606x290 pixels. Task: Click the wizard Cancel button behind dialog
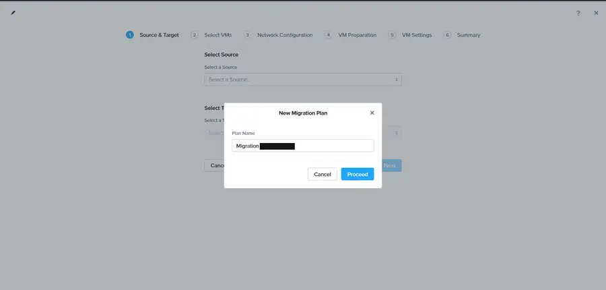click(x=215, y=165)
